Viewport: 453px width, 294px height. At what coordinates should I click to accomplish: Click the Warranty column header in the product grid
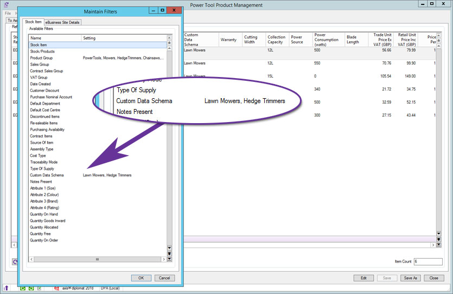230,40
